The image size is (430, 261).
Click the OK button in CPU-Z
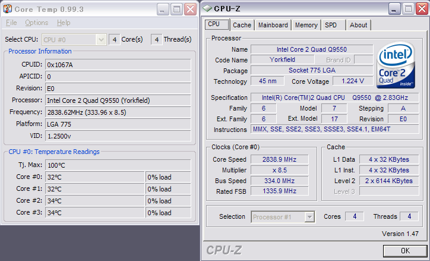tap(405, 250)
